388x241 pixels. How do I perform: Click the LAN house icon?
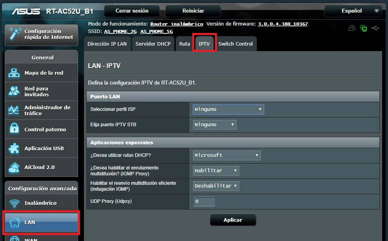(x=15, y=222)
